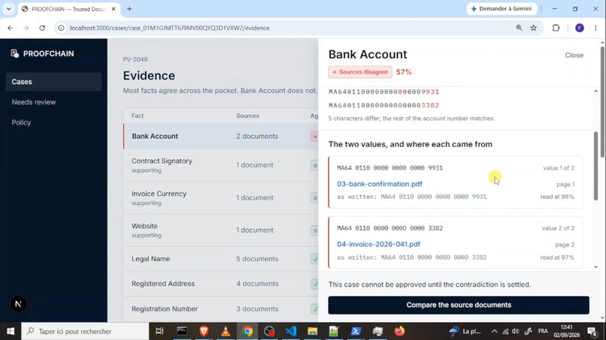This screenshot has height=340, width=606.
Task: Open File Explorer from taskbar
Action: (312, 331)
